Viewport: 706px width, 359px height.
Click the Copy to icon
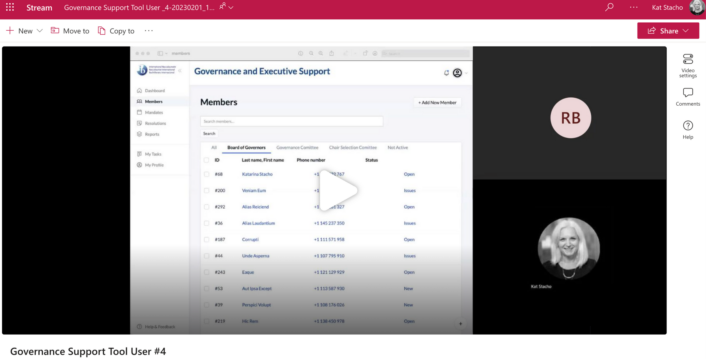[x=101, y=31]
